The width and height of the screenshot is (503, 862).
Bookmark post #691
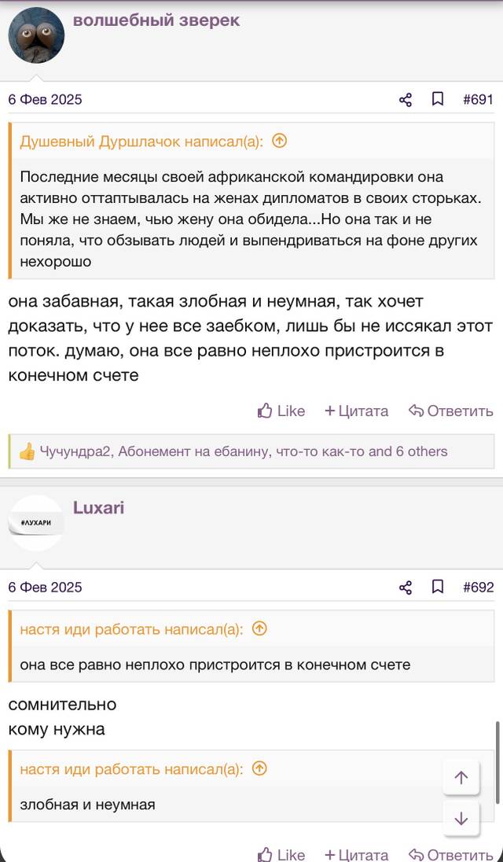tap(438, 100)
